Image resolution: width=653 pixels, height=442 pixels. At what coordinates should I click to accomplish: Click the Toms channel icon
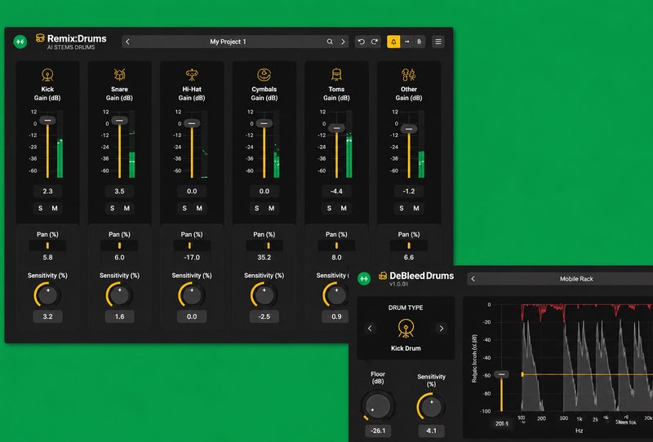336,75
